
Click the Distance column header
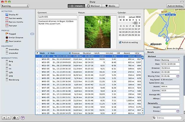pyautogui.click(x=77, y=53)
